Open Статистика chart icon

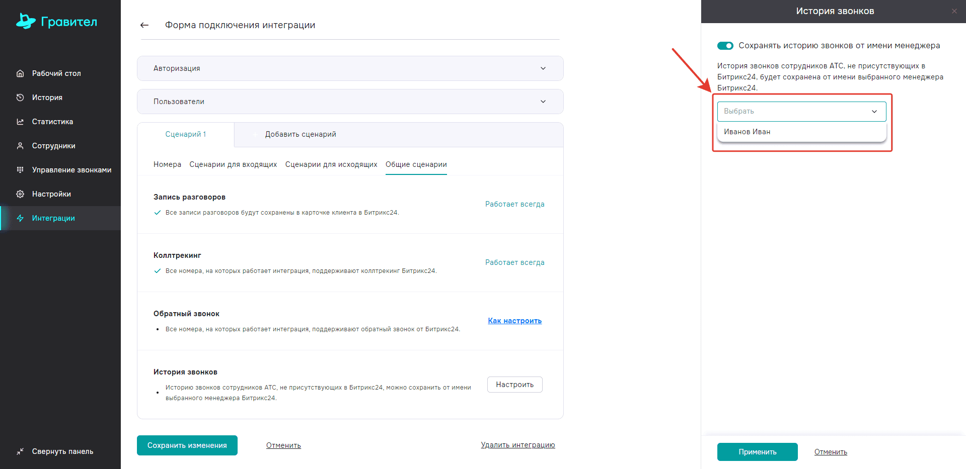tap(20, 122)
